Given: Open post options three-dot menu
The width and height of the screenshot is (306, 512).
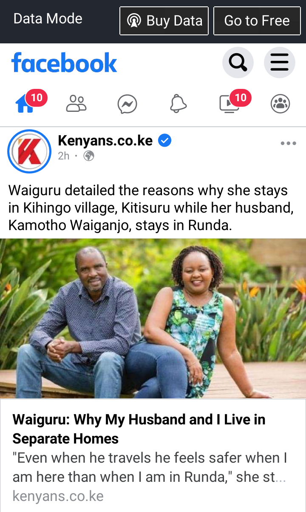Looking at the screenshot, I should coord(288,143).
